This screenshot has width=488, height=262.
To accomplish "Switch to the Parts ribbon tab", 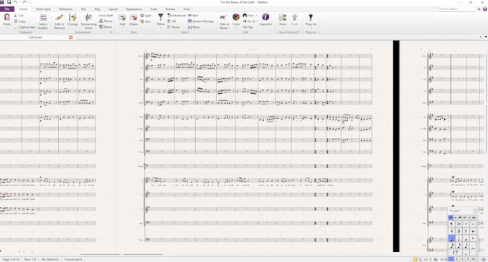I will [154, 9].
